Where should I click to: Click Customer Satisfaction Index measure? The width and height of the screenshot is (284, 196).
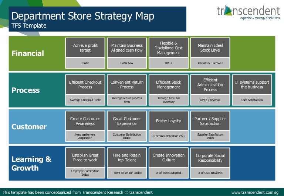(127, 136)
